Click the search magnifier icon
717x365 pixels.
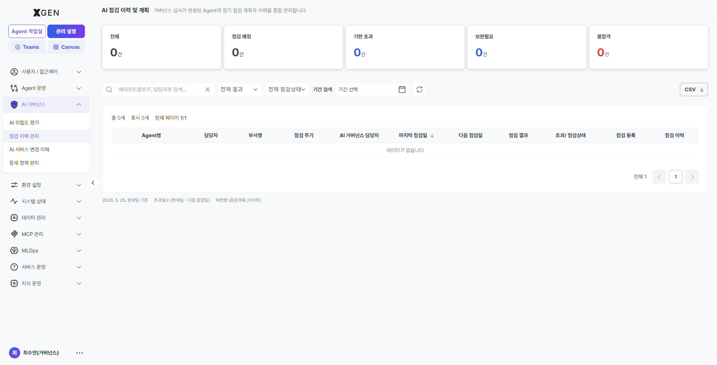click(x=109, y=89)
